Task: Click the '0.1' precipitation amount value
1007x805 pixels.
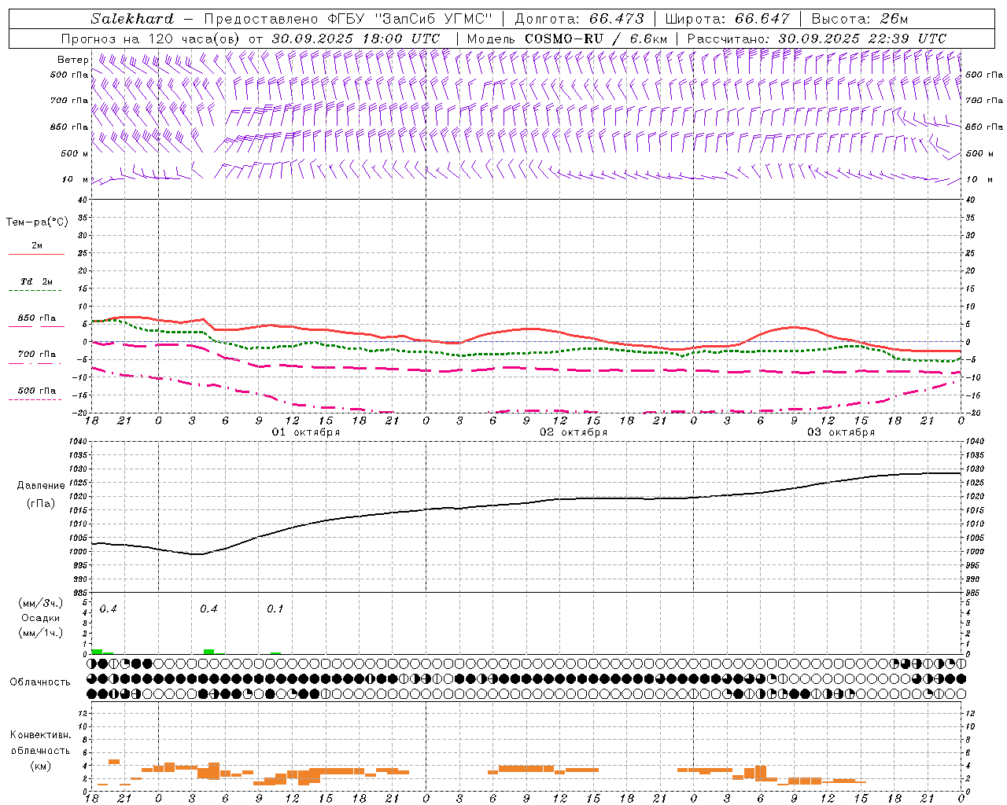Action: tap(275, 609)
